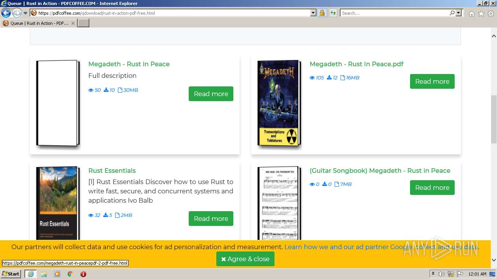Click the Action Center flag icon
Image resolution: width=497 pixels, height=279 pixels.
pos(460,274)
